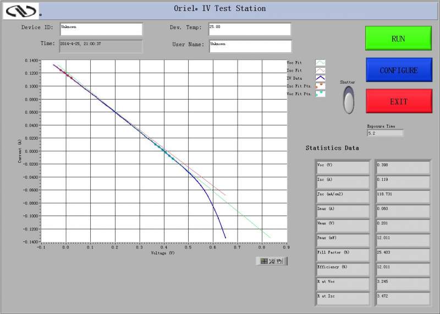Image resolution: width=440 pixels, height=314 pixels.
Task: Click the Fill Factor value field
Action: tap(403, 255)
